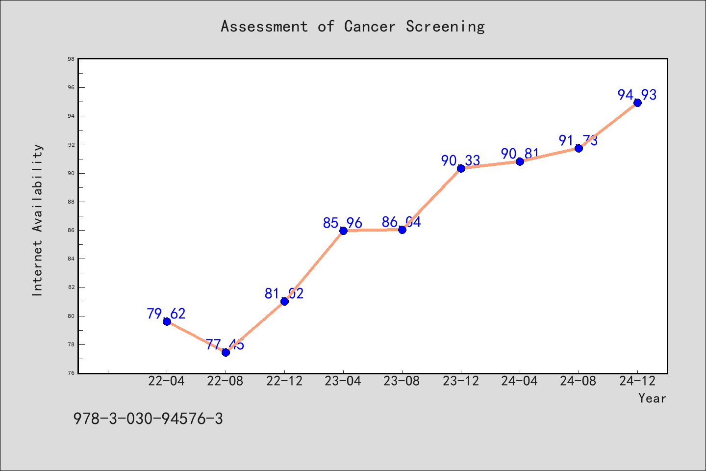Image resolution: width=706 pixels, height=471 pixels.
Task: Click the Year axis label
Action: (652, 398)
